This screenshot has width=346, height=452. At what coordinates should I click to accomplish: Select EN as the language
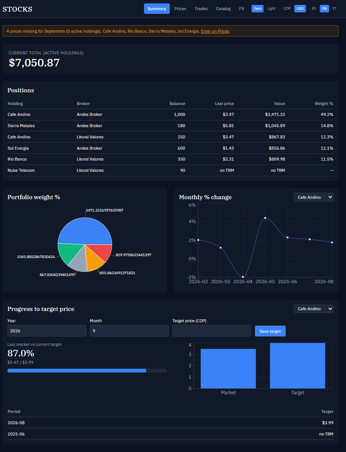tap(324, 9)
